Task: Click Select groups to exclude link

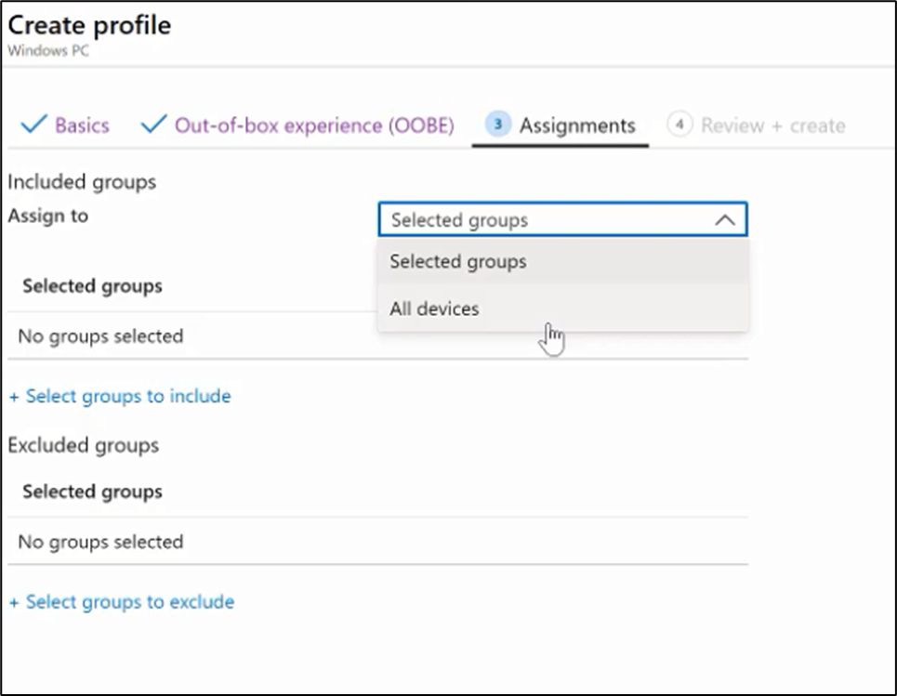Action: 130,601
